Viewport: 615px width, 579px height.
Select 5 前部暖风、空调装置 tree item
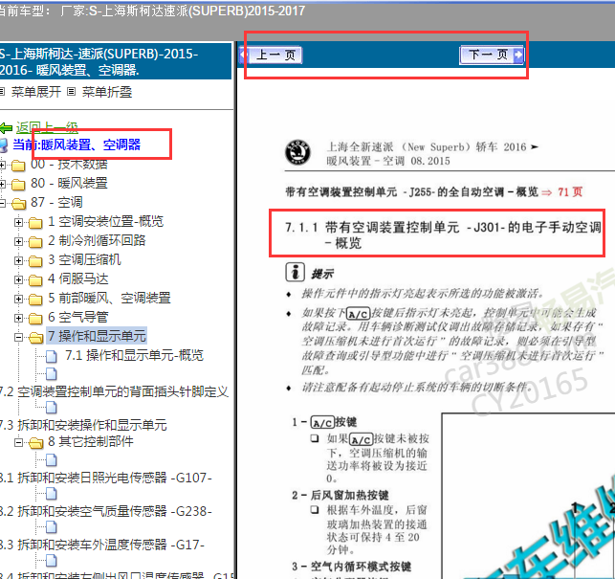[109, 299]
